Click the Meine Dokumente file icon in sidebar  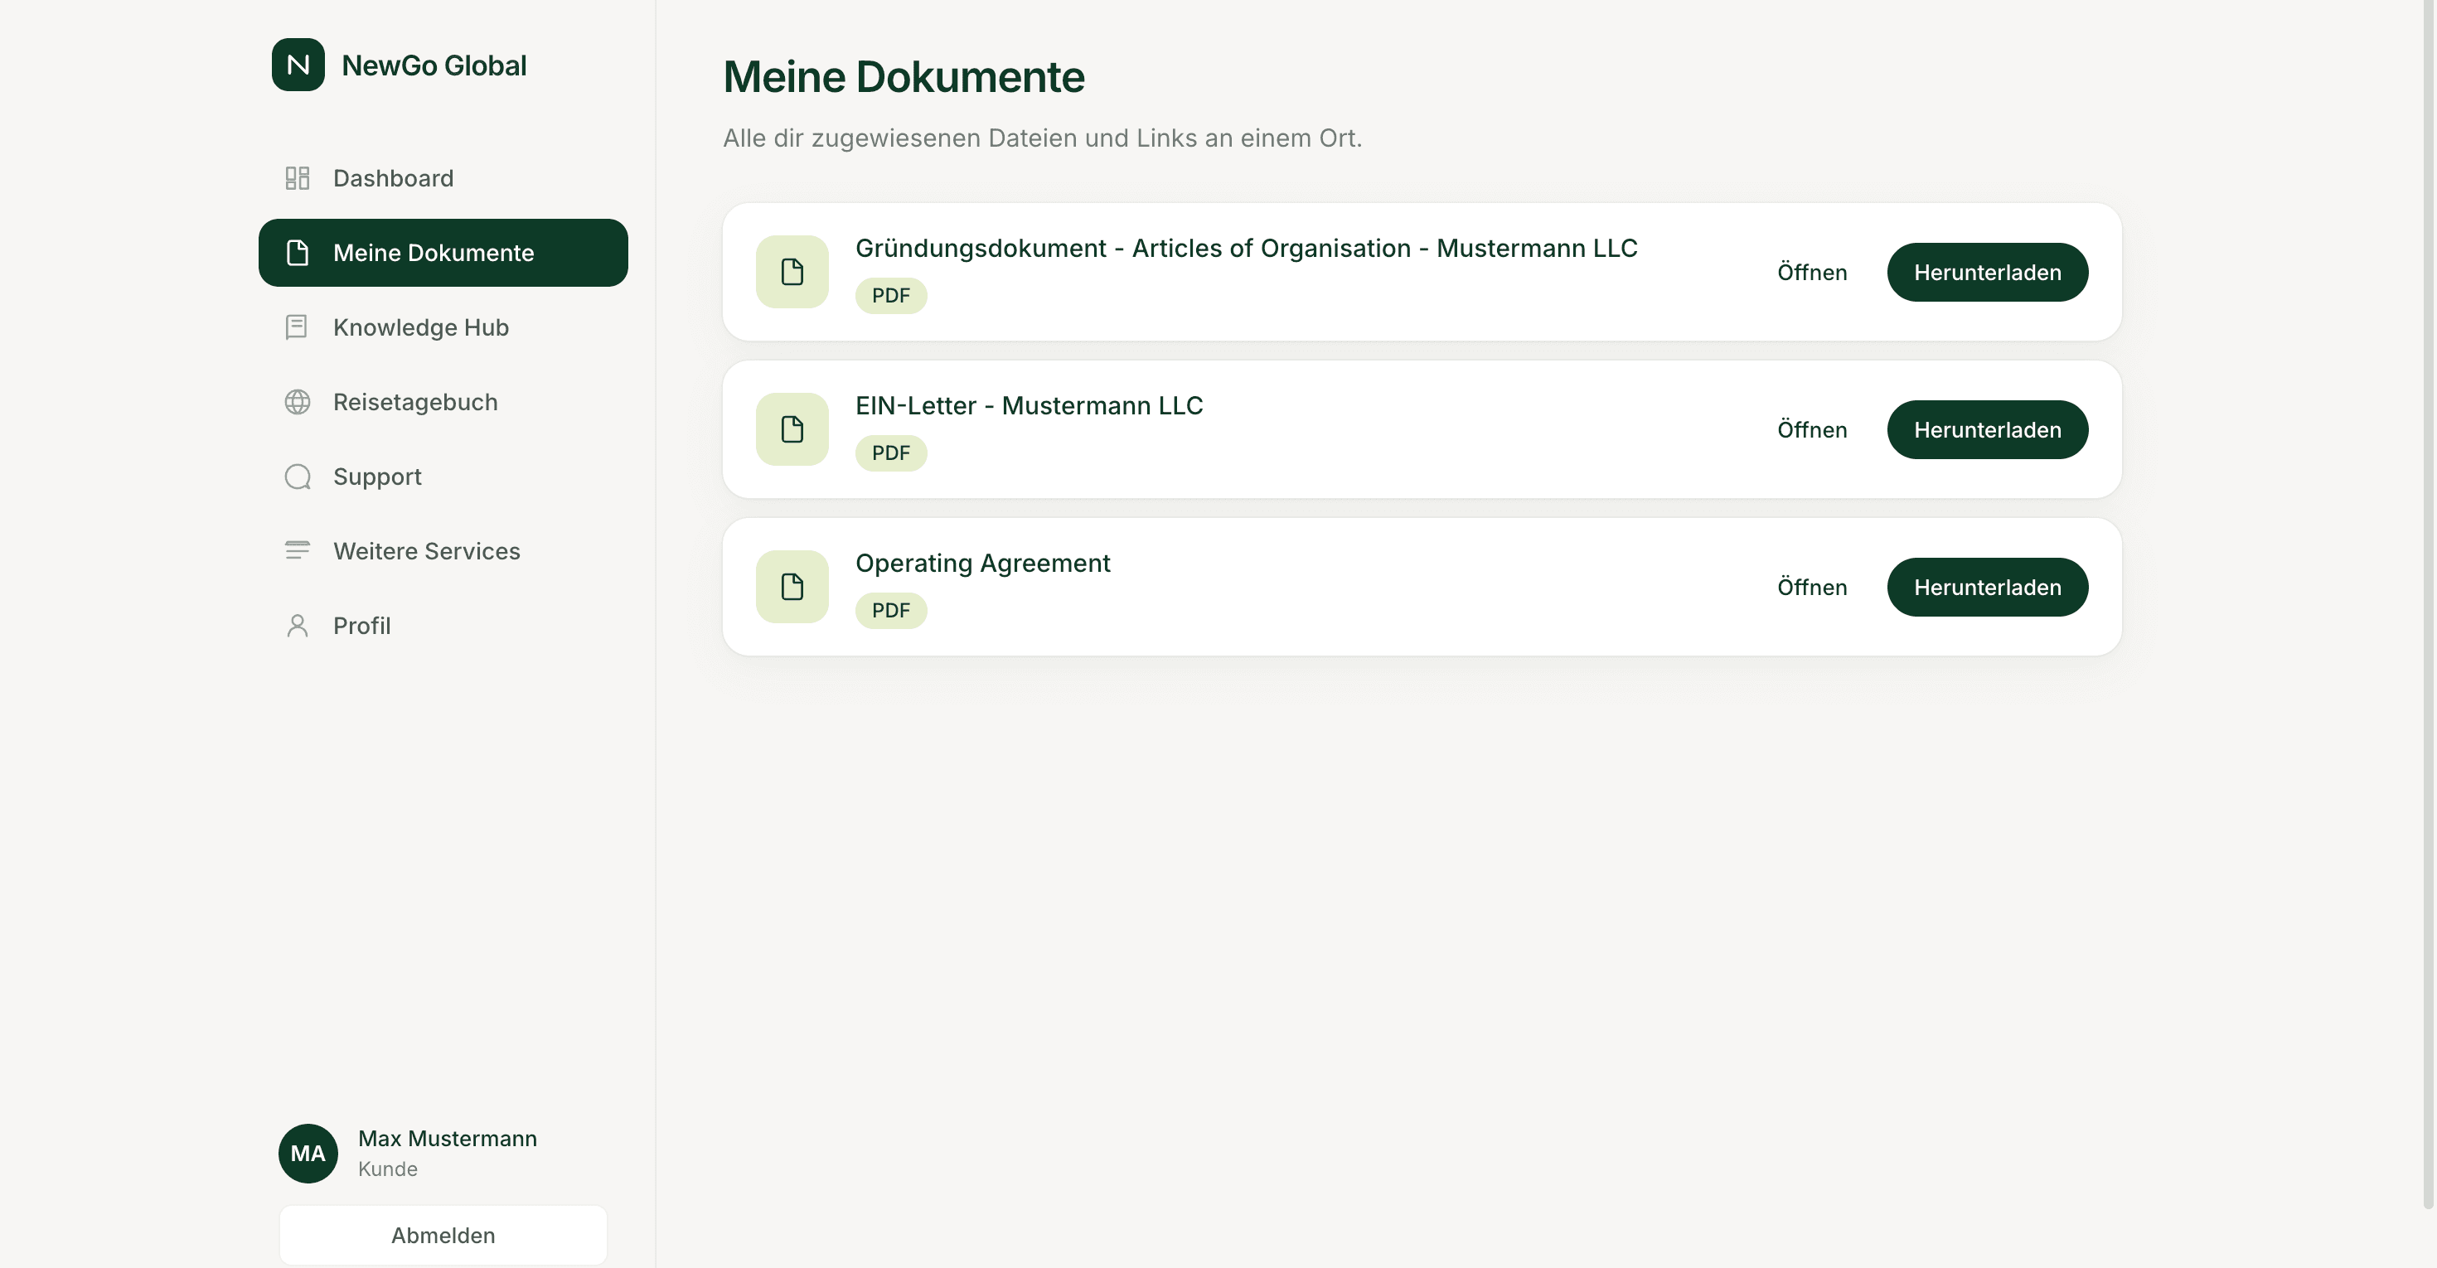(297, 253)
